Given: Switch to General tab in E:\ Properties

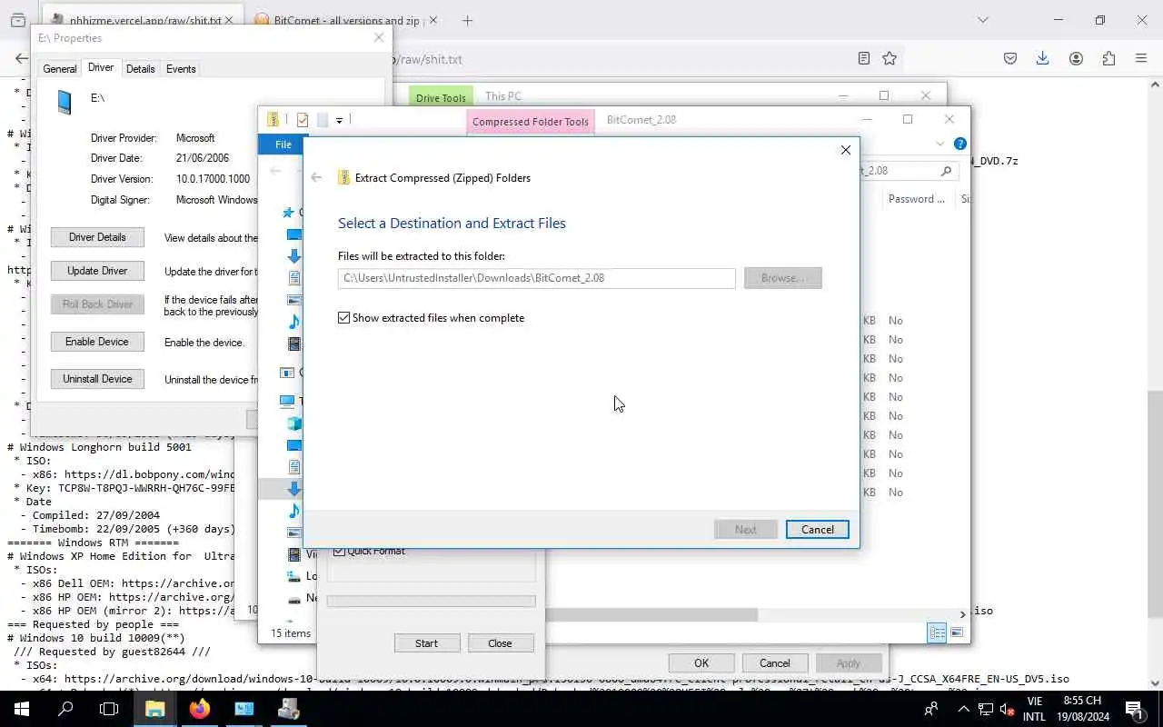Looking at the screenshot, I should [60, 69].
